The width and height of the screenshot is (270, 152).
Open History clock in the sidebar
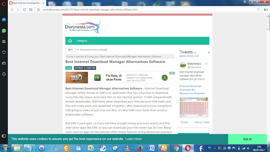[x=4, y=74]
